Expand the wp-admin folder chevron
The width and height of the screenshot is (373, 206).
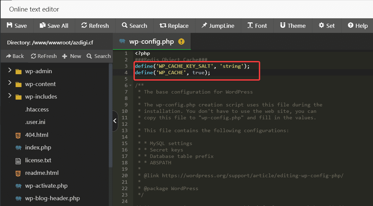tap(9, 71)
